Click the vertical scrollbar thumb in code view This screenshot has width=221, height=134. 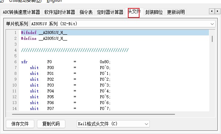pos(212,39)
